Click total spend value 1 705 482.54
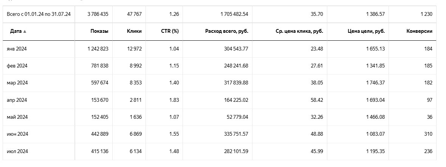The image size is (446, 167). pyautogui.click(x=234, y=14)
